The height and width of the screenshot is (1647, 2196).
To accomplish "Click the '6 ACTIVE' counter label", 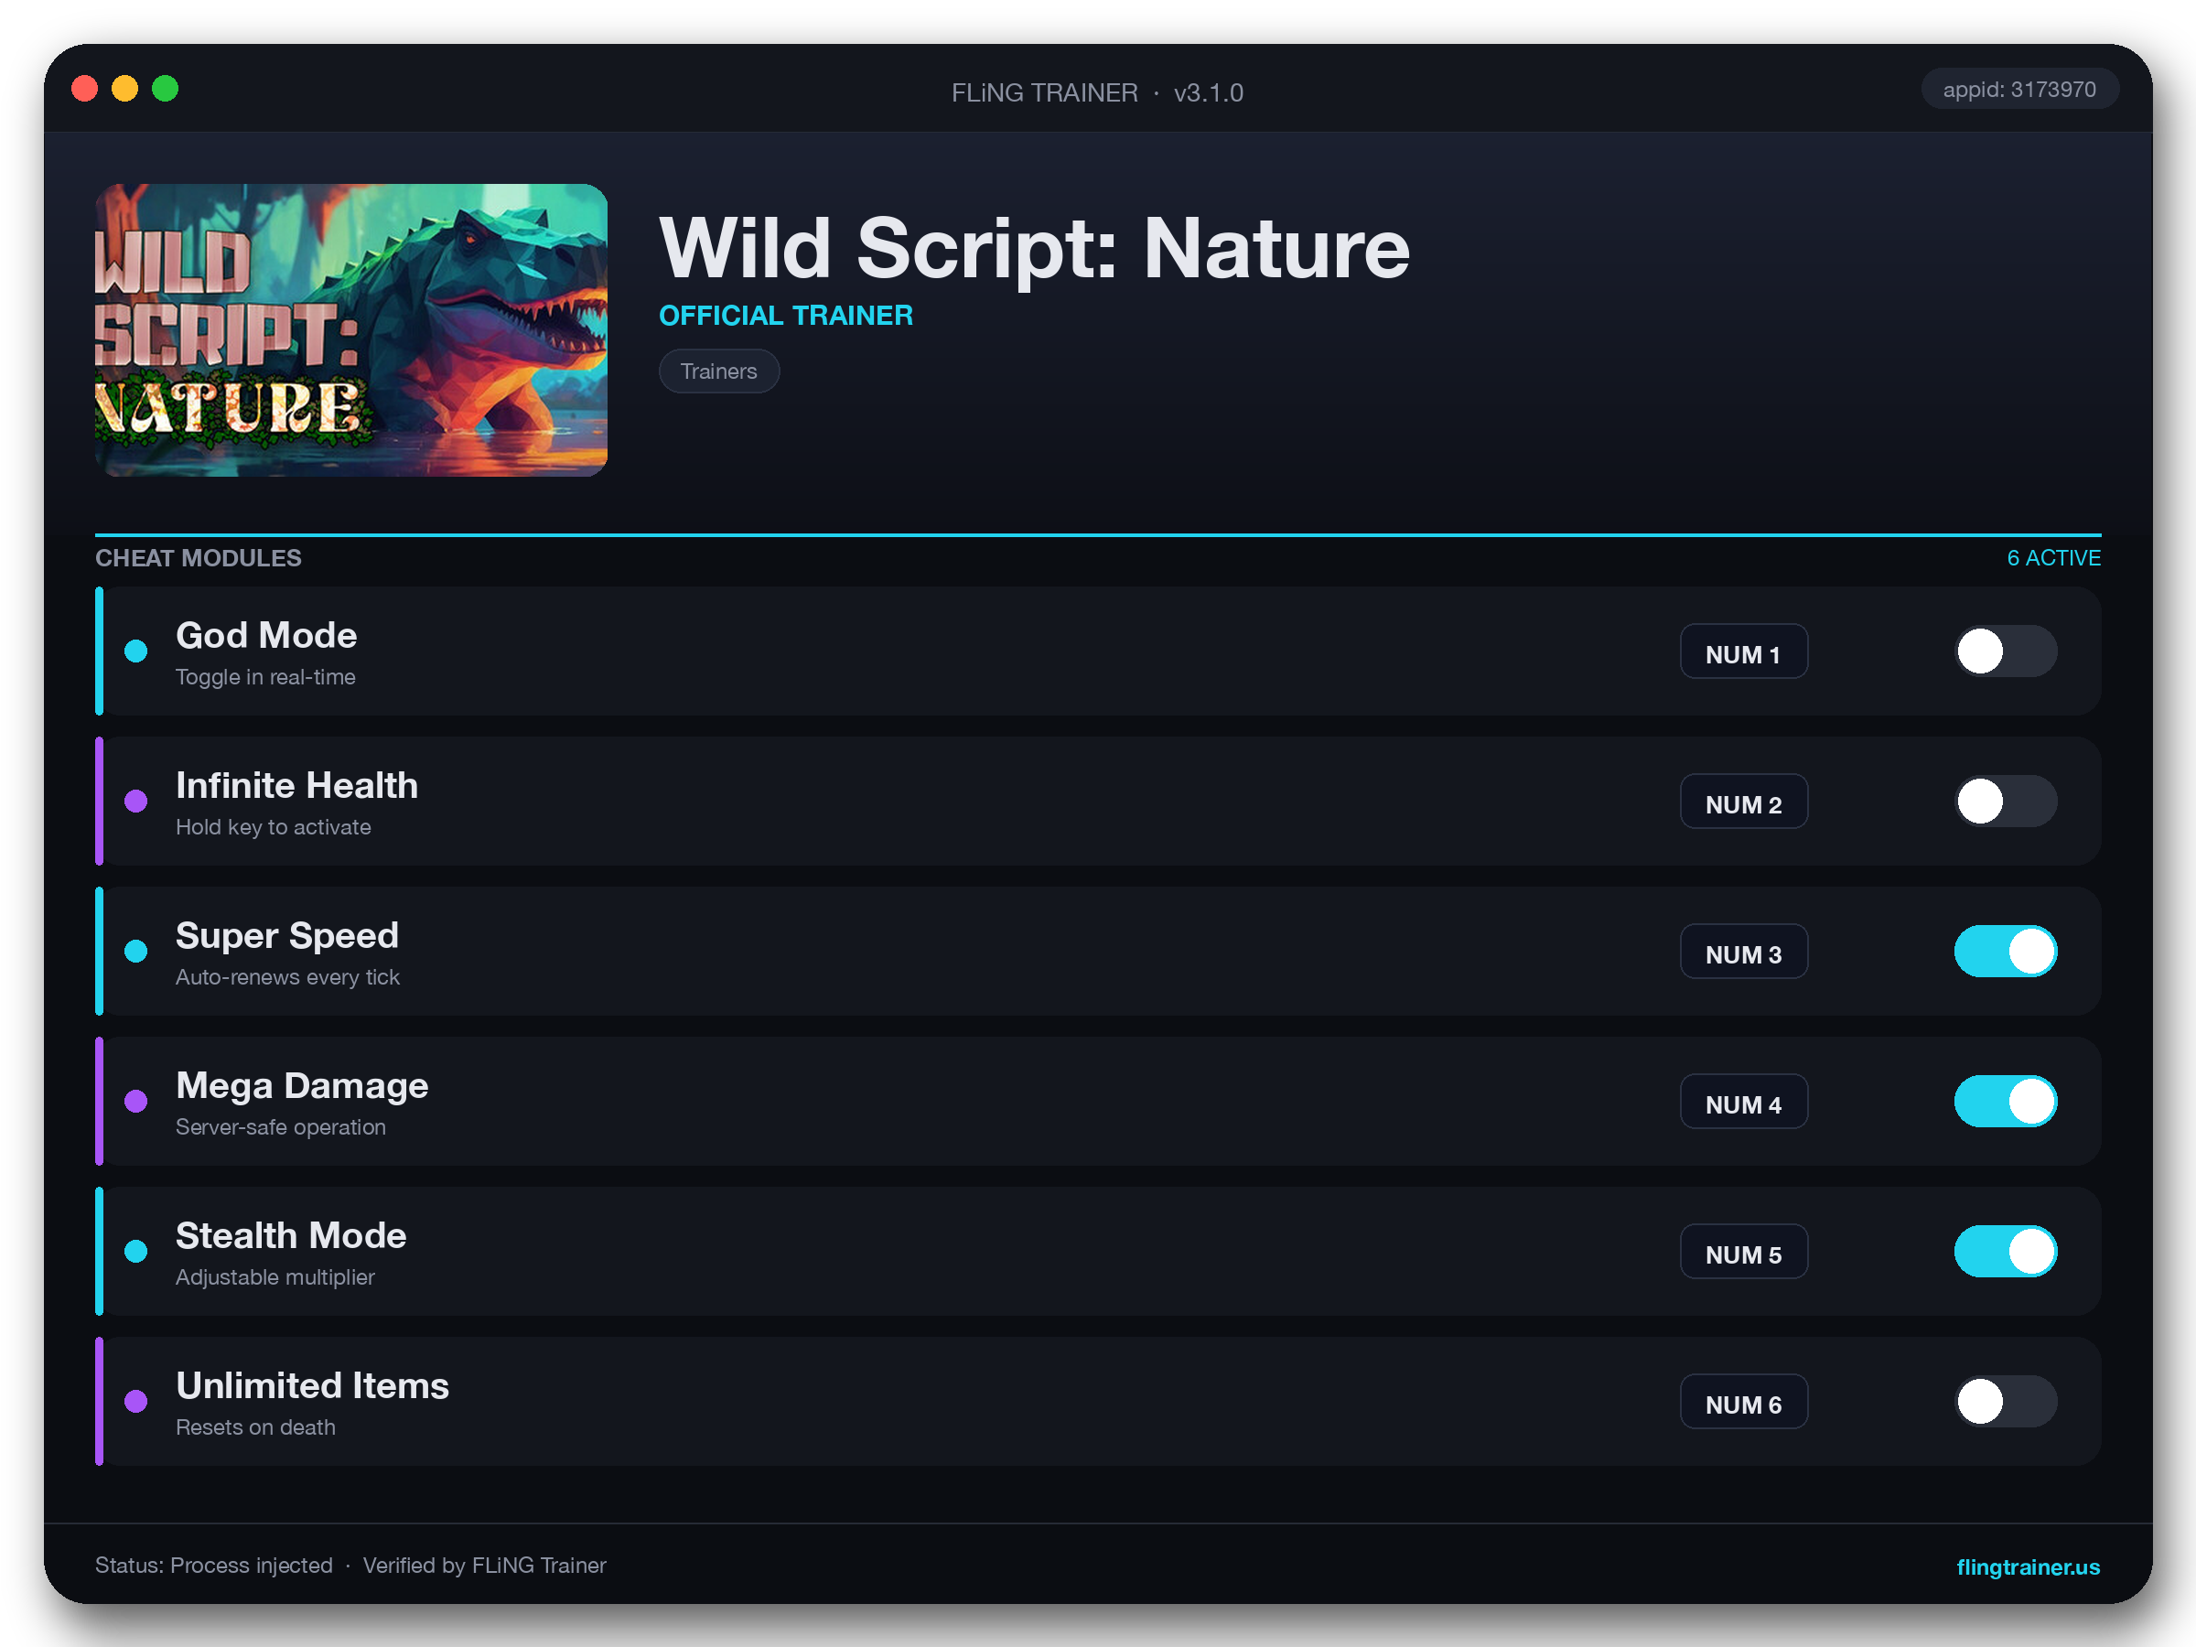I will (x=2053, y=558).
